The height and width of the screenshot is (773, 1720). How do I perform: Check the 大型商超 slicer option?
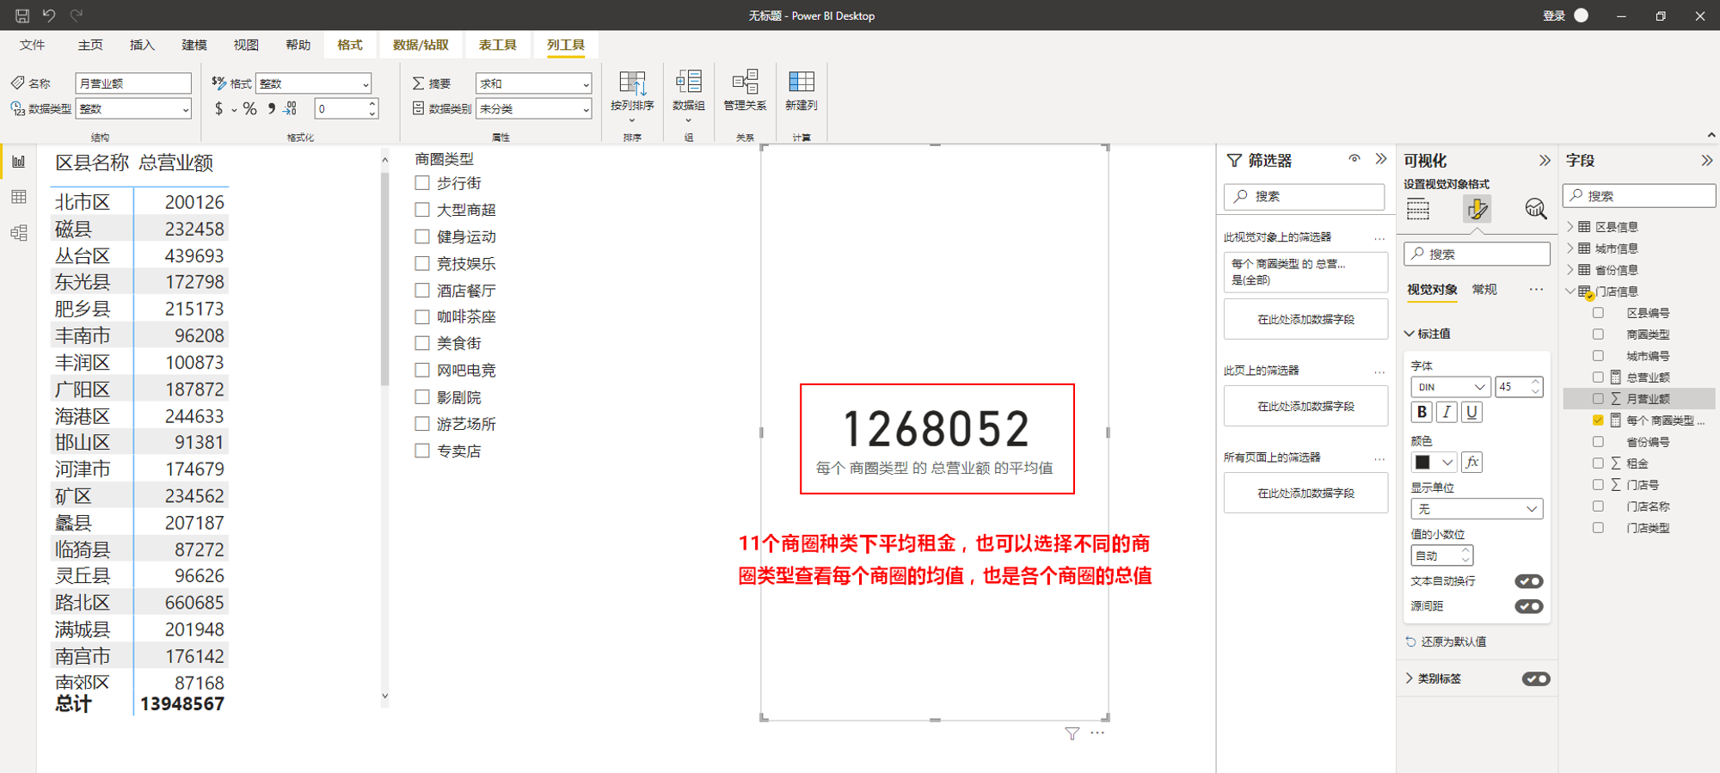tap(422, 210)
